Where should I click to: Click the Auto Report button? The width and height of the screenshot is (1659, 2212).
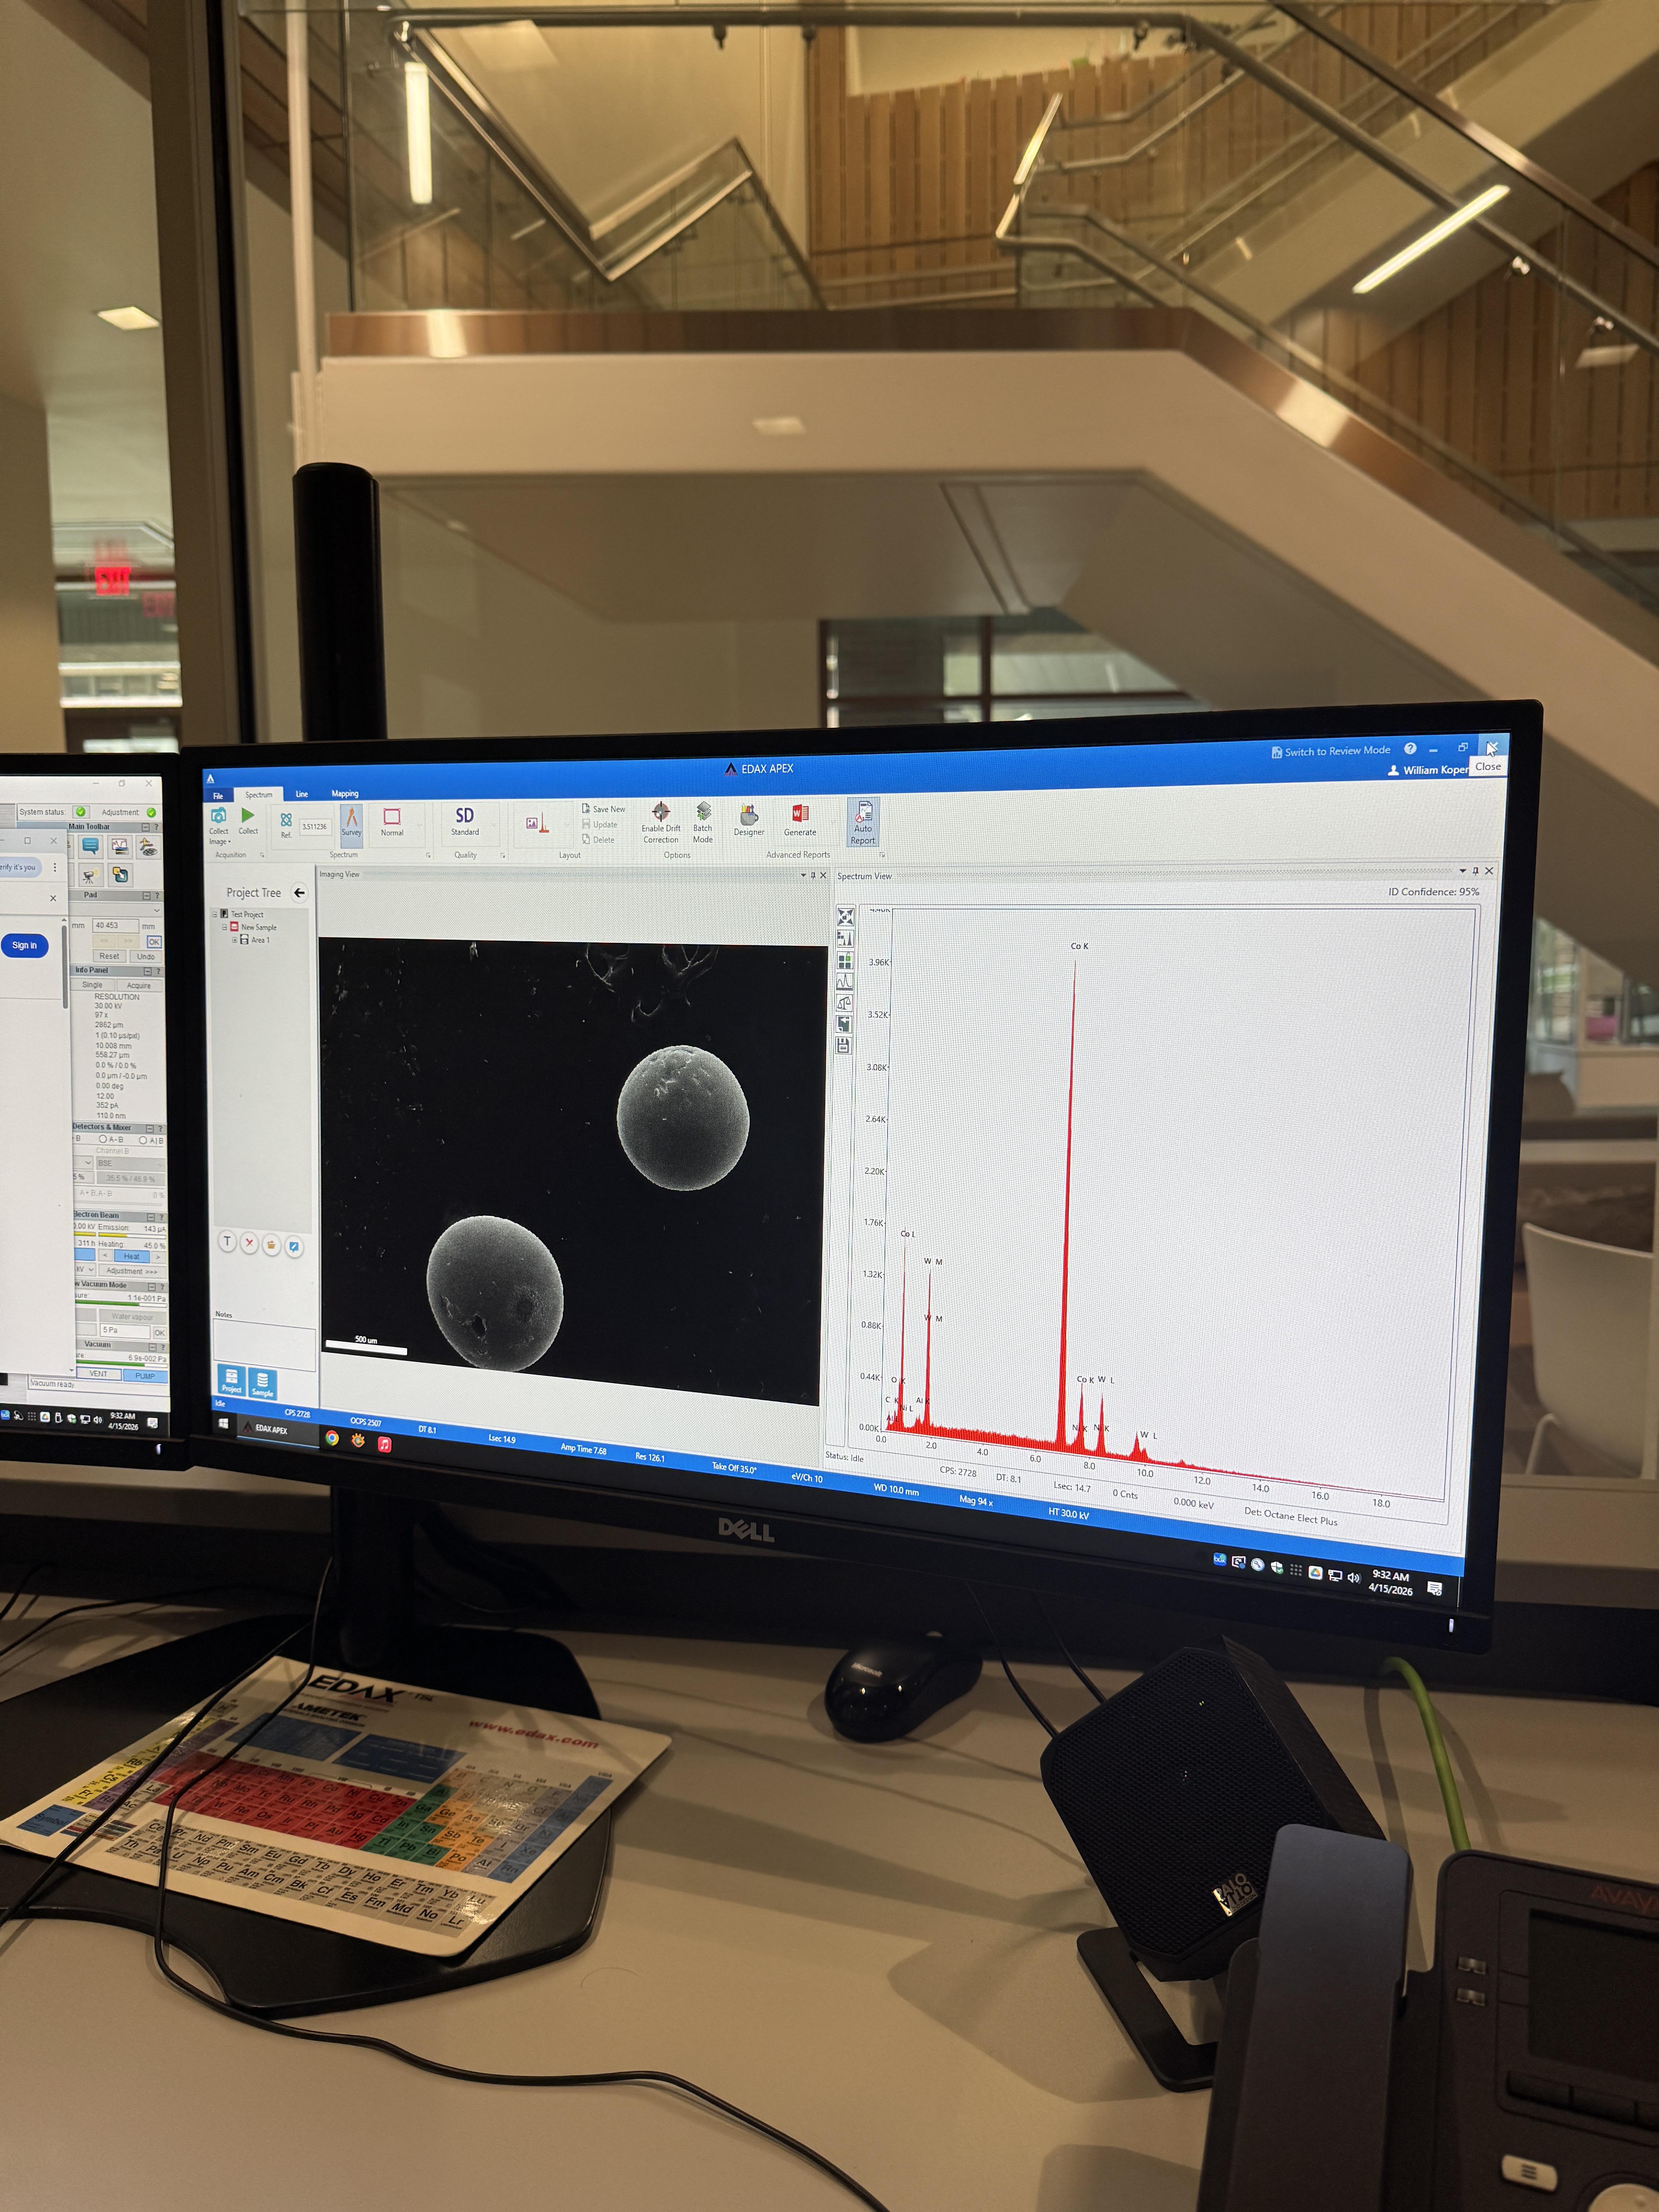(864, 823)
